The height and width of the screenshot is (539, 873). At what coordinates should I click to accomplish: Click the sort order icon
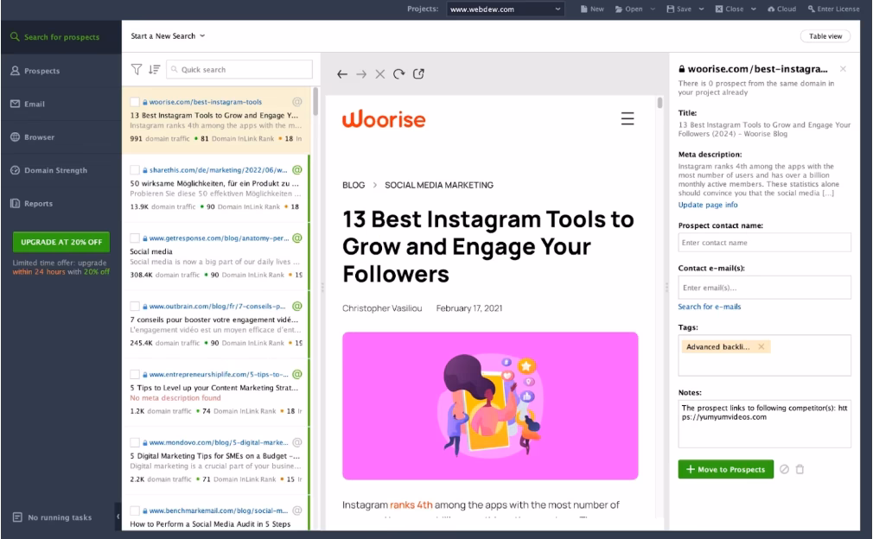pyautogui.click(x=154, y=69)
